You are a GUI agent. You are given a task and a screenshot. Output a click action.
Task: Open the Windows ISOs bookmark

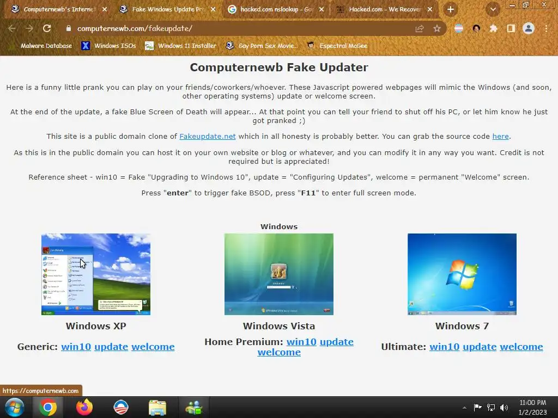[109, 46]
